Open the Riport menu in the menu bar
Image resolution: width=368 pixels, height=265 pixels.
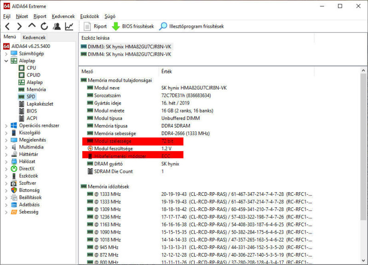(40, 16)
